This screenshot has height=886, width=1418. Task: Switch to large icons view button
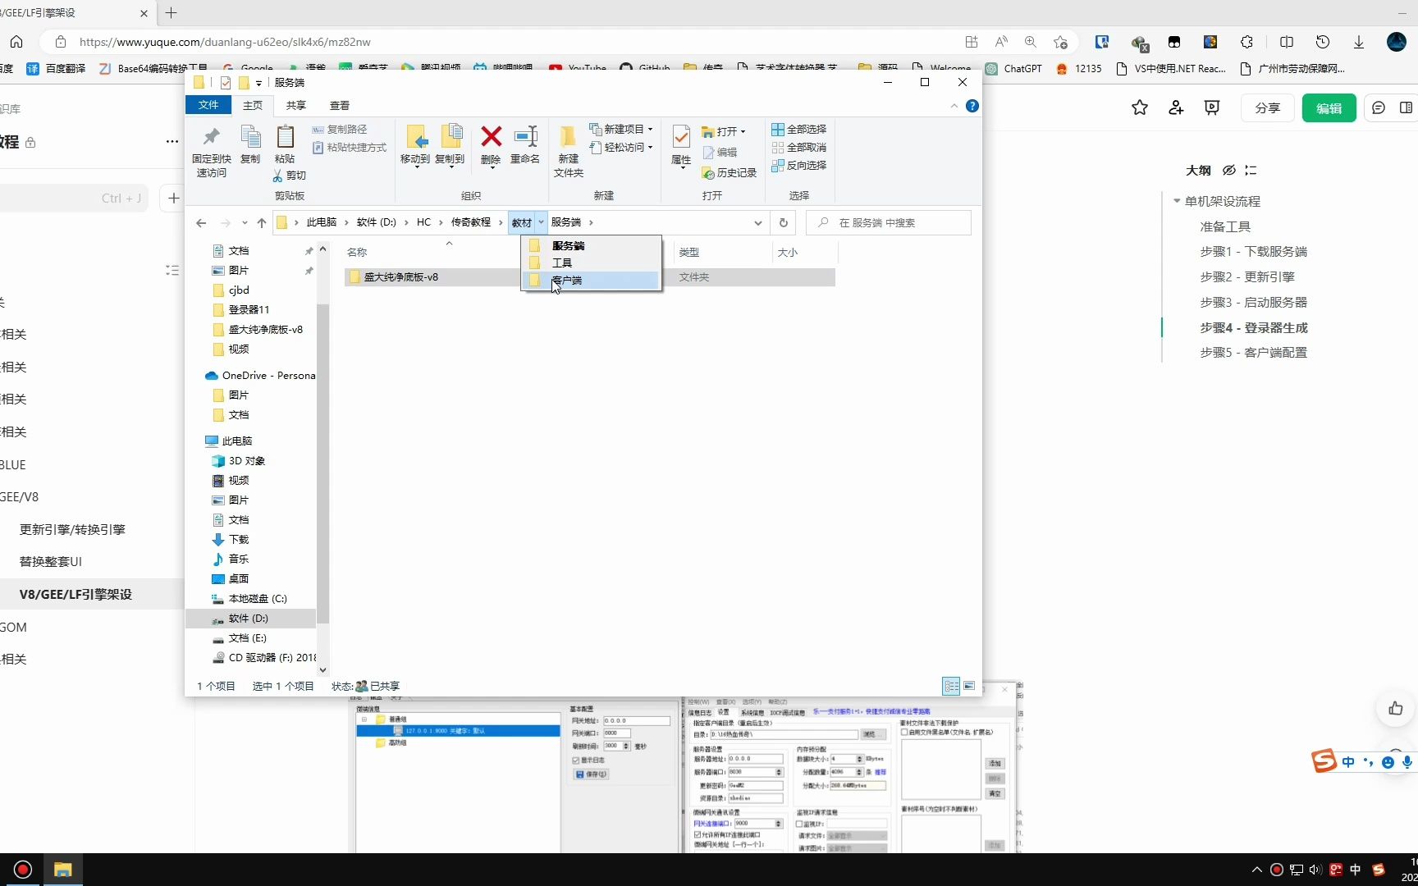pos(969,686)
